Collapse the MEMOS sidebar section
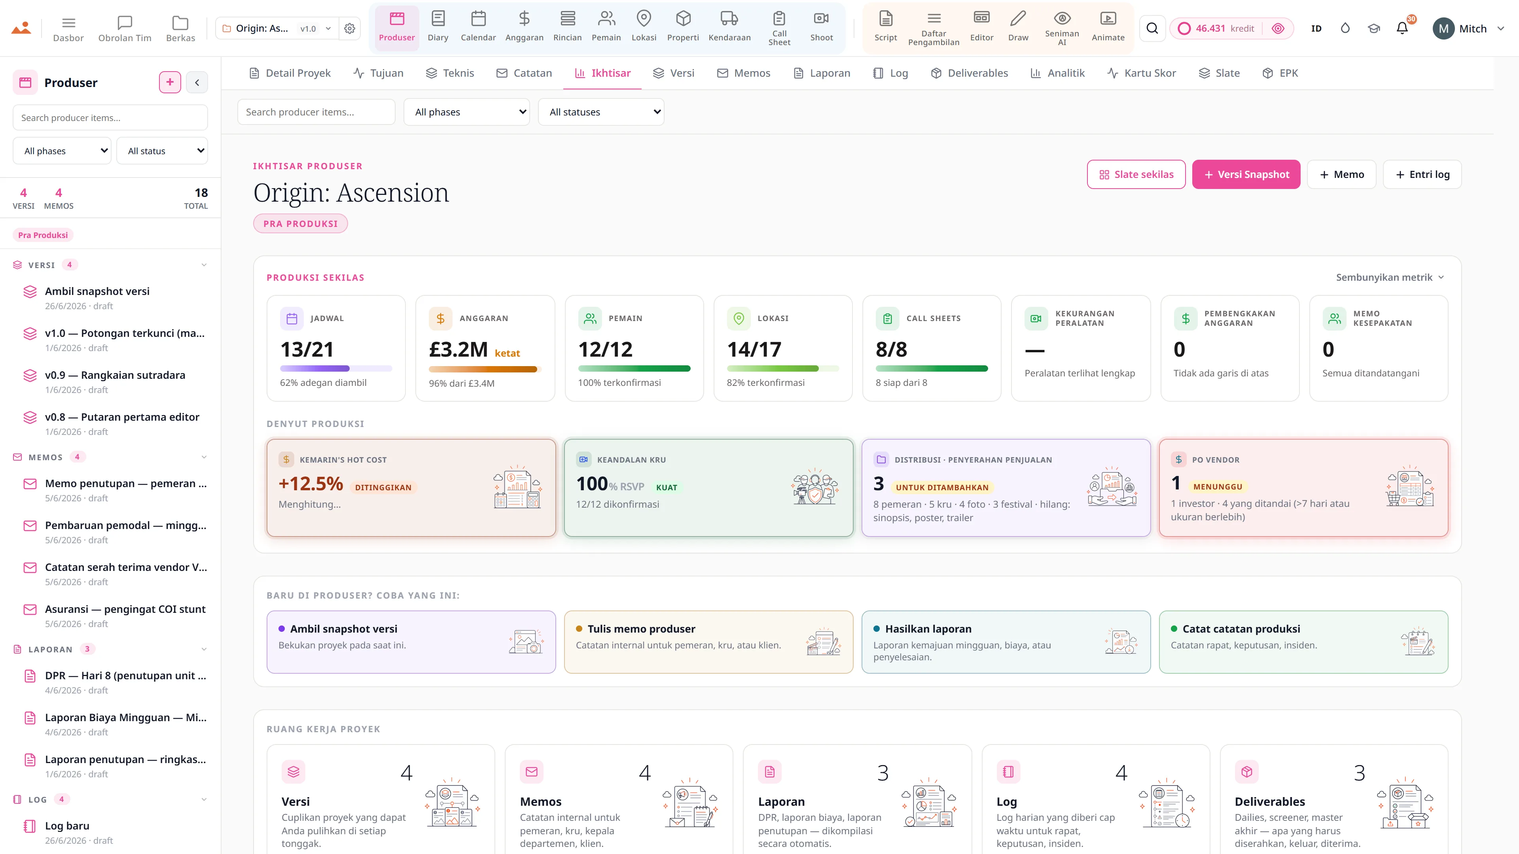The height and width of the screenshot is (854, 1519). pyautogui.click(x=204, y=457)
